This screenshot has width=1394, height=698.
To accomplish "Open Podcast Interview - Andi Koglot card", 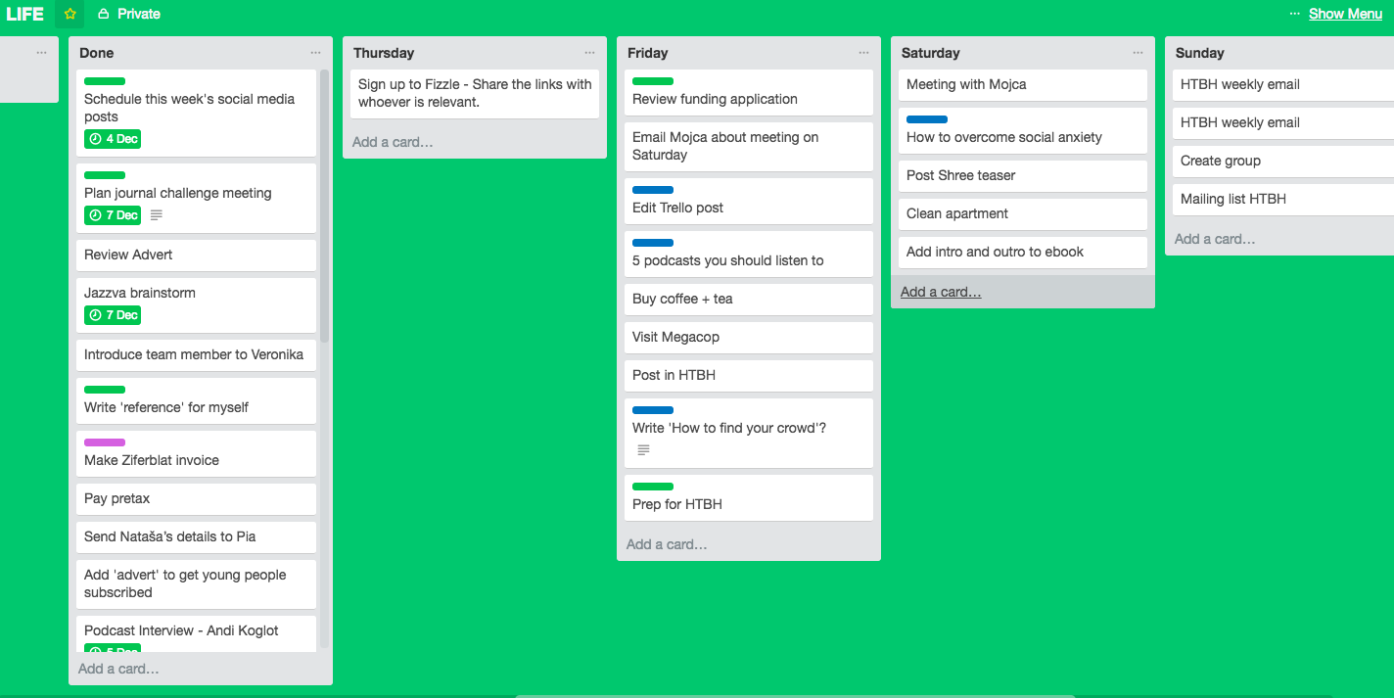I will (x=197, y=633).
